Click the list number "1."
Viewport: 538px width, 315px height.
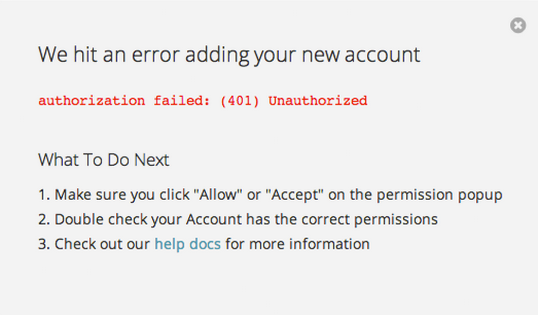point(44,195)
